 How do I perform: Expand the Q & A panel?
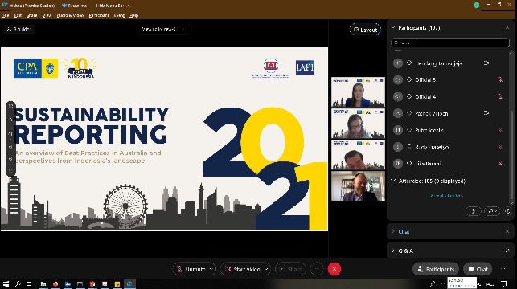pyautogui.click(x=393, y=250)
